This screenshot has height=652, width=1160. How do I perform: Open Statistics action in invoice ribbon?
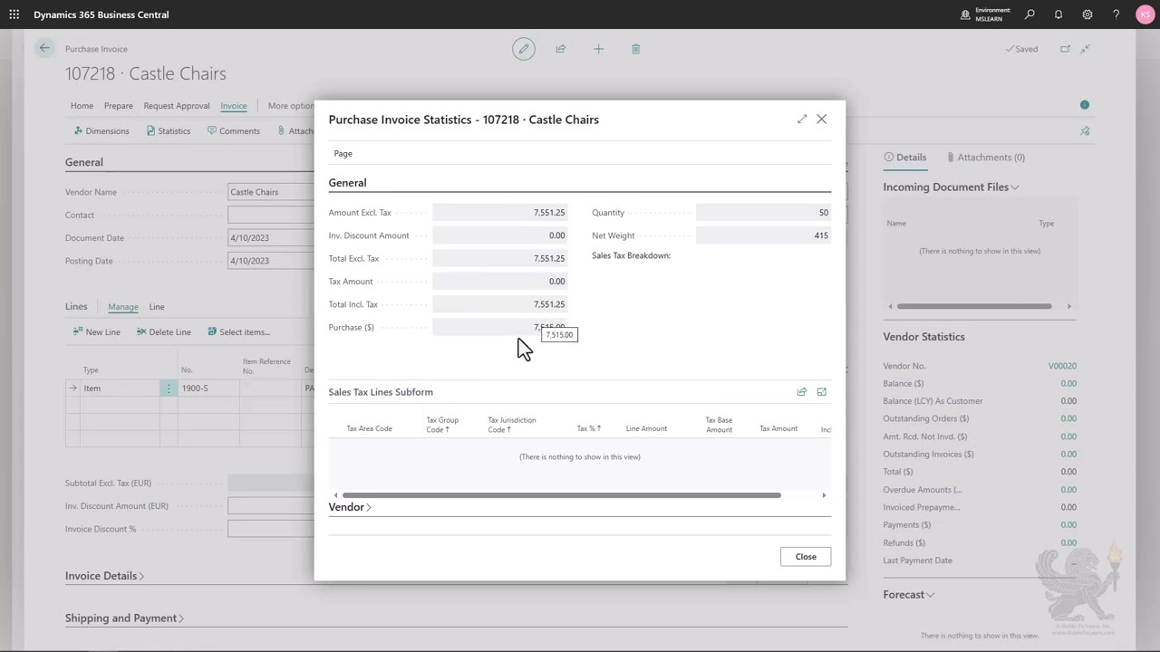point(169,130)
